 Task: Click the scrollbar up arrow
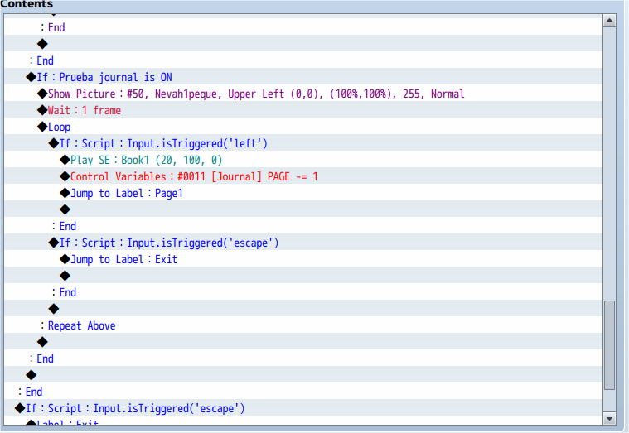pos(609,21)
